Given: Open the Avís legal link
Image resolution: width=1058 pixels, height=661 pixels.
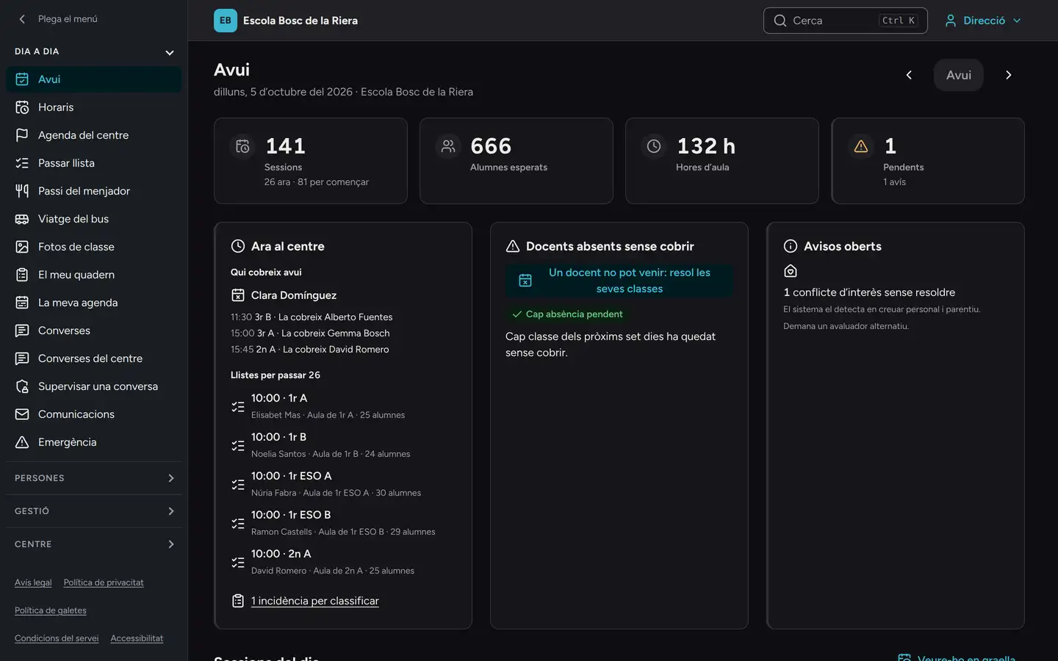Looking at the screenshot, I should click(33, 582).
